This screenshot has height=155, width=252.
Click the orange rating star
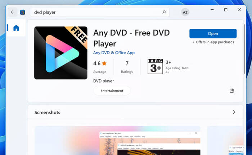104,64
